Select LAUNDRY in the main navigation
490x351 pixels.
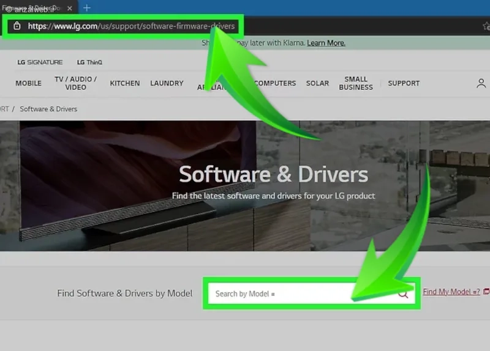167,83
